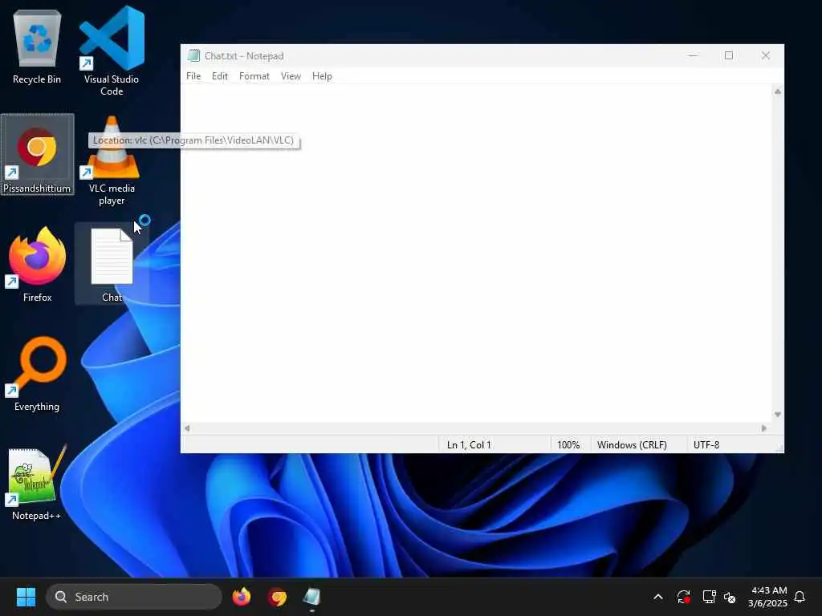Viewport: 822px width, 616px height.
Task: Click the 100% zoom status entry
Action: pyautogui.click(x=571, y=444)
